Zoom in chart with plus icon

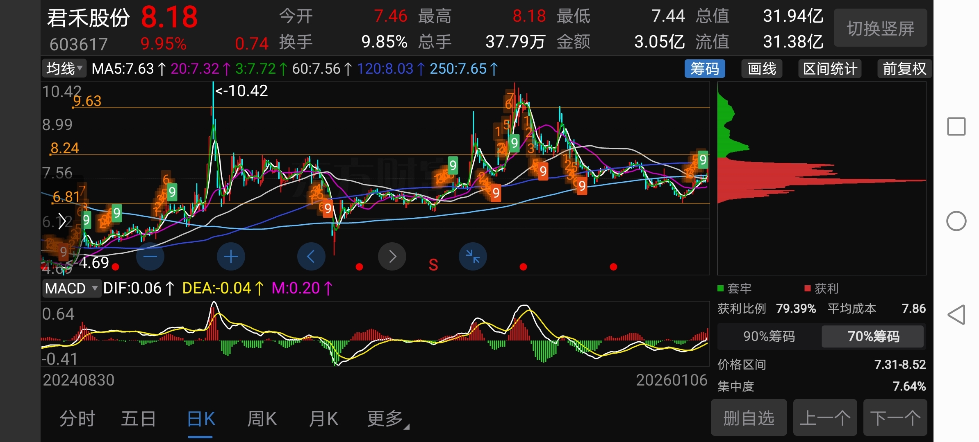(231, 257)
